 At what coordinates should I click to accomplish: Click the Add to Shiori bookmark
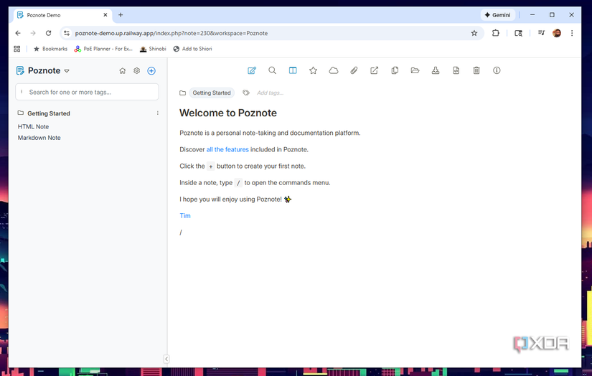[x=192, y=49]
